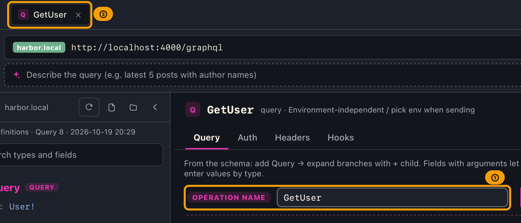Viewport: 521px width, 223px height.
Task: Switch to the Auth tab
Action: [x=247, y=138]
